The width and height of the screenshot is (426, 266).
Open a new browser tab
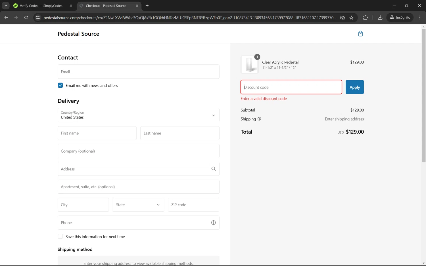pos(147,6)
